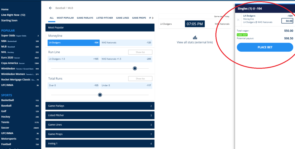Click the 07:05 PM game time
Viewport: 295px width, 149px height.
pyautogui.click(x=195, y=24)
